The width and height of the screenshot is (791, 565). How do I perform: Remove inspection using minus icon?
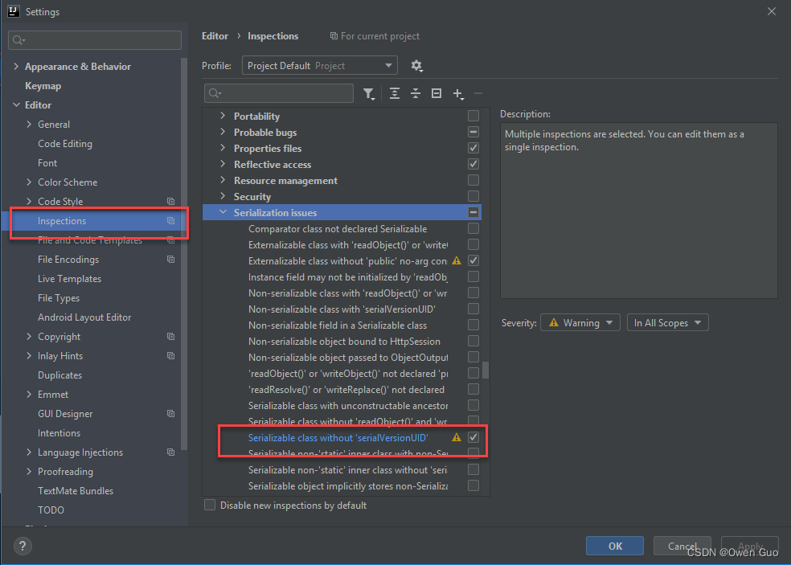pyautogui.click(x=478, y=93)
